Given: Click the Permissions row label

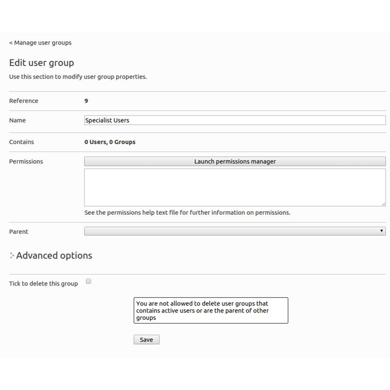Looking at the screenshot, I should click(26, 161).
